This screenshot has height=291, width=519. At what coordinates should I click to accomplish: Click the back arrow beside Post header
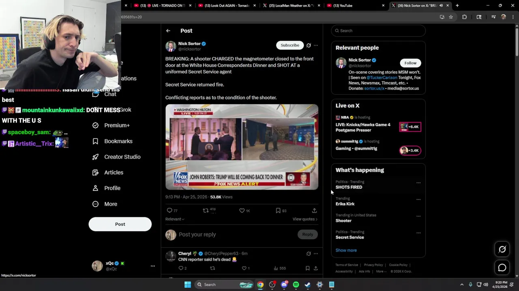[x=168, y=31]
